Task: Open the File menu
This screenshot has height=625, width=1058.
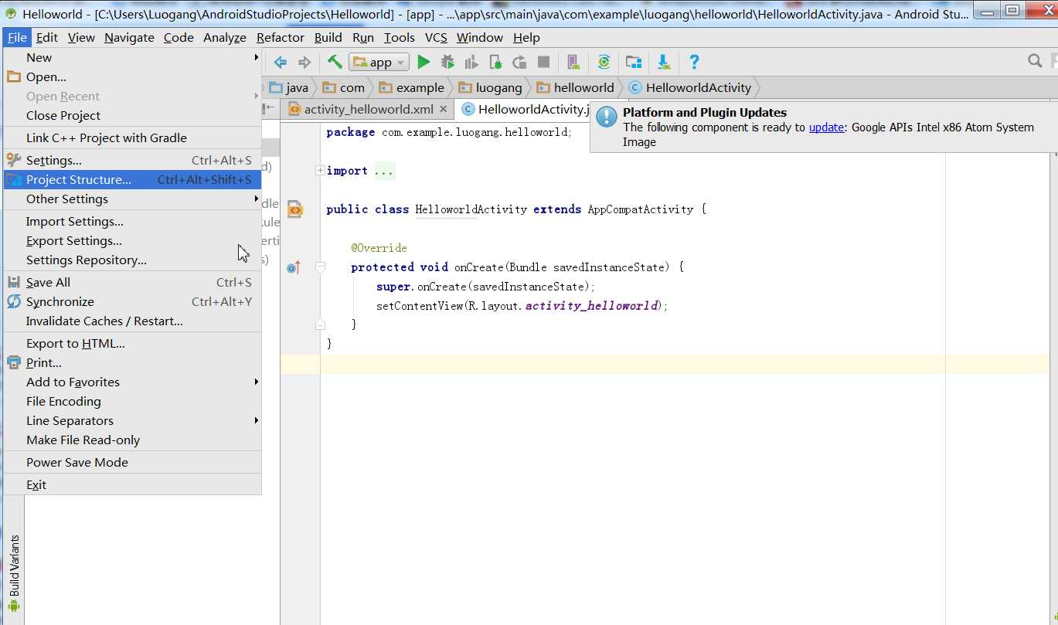Action: click(x=17, y=37)
